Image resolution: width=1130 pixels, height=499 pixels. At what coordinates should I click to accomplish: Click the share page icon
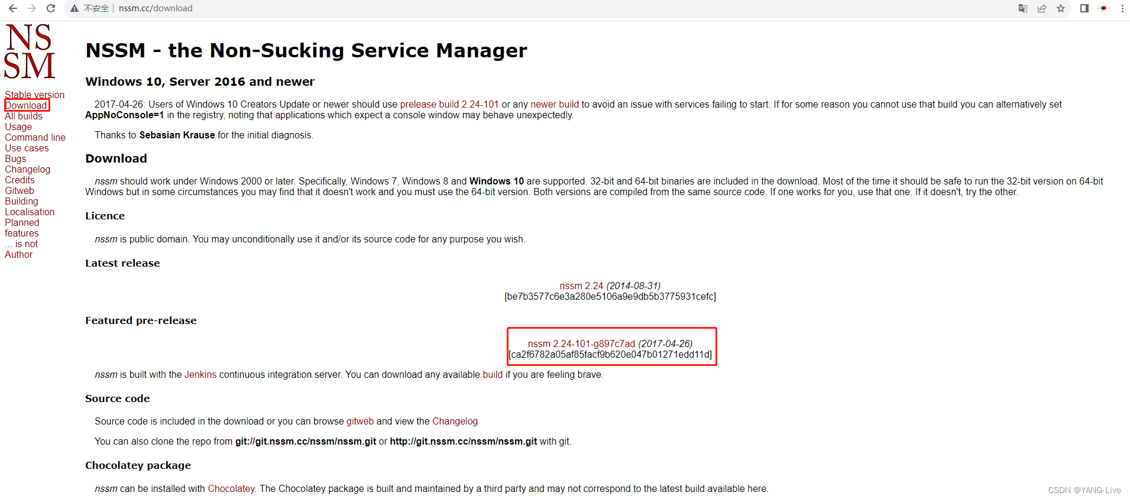point(1042,8)
